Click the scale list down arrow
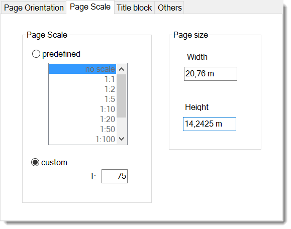The image size is (291, 229). click(x=122, y=139)
